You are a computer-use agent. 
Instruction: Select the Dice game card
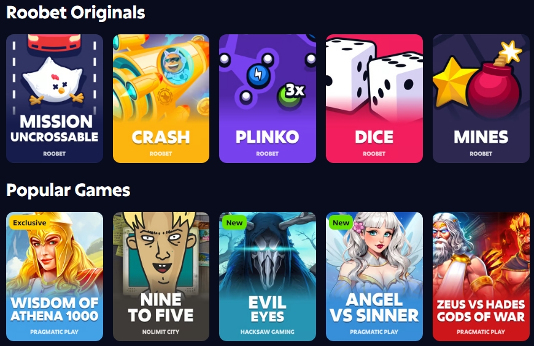click(374, 99)
